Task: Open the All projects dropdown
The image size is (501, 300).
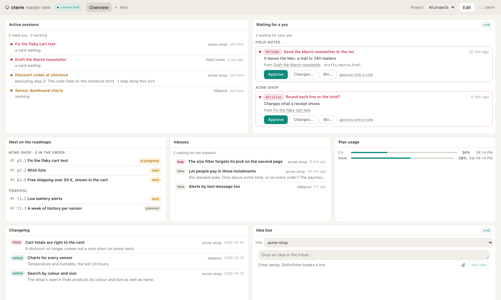Action: point(440,7)
